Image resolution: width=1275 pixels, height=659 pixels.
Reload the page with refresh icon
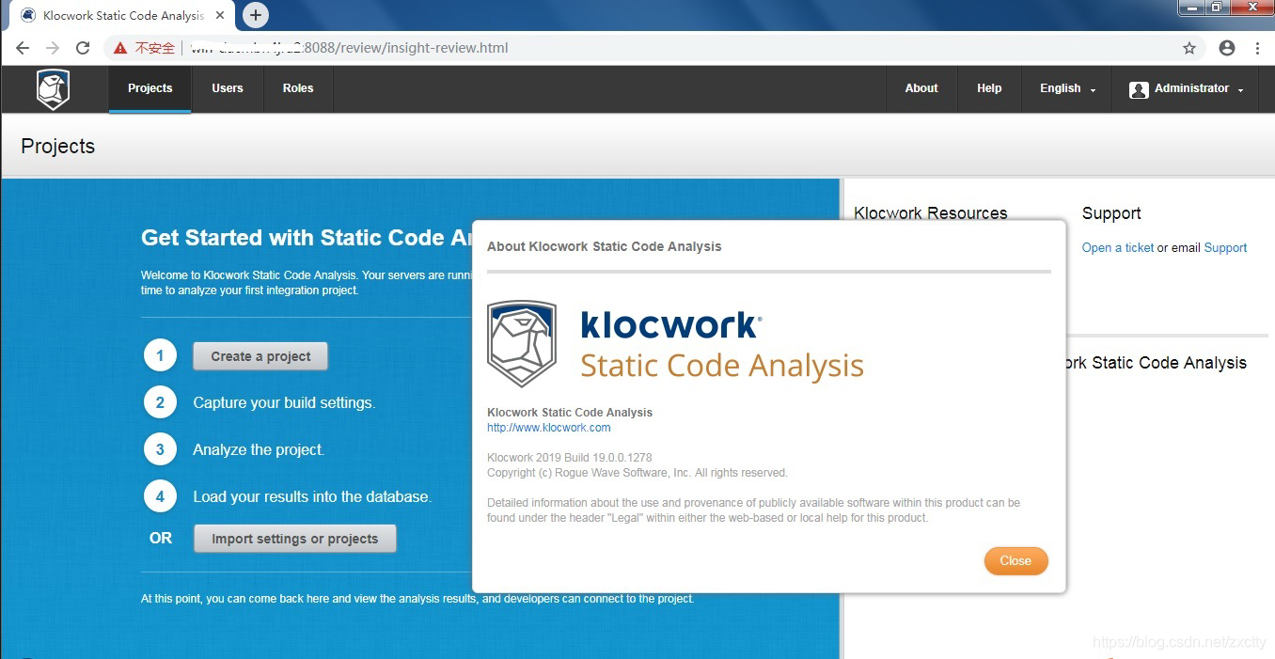point(83,48)
